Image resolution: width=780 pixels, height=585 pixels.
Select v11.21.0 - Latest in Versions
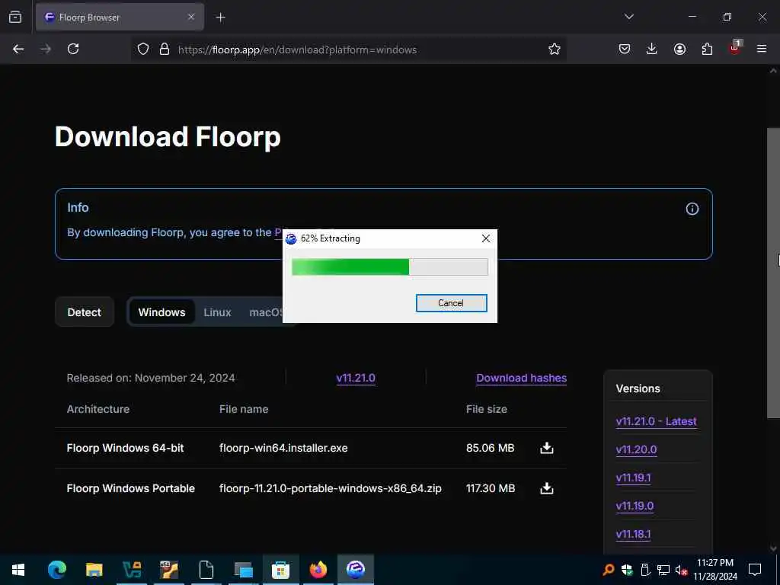click(656, 421)
